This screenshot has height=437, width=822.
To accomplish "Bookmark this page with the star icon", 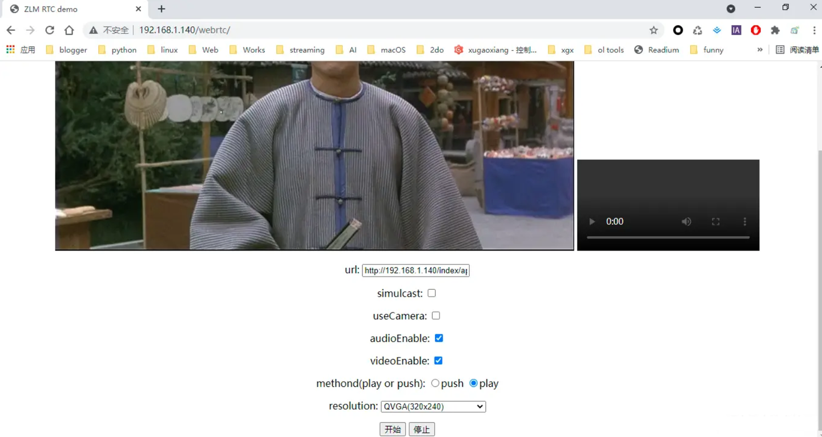I will coord(653,30).
